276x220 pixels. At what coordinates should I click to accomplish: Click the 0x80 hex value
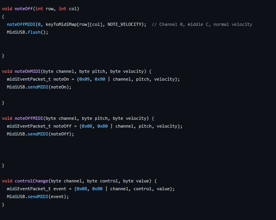point(102,126)
